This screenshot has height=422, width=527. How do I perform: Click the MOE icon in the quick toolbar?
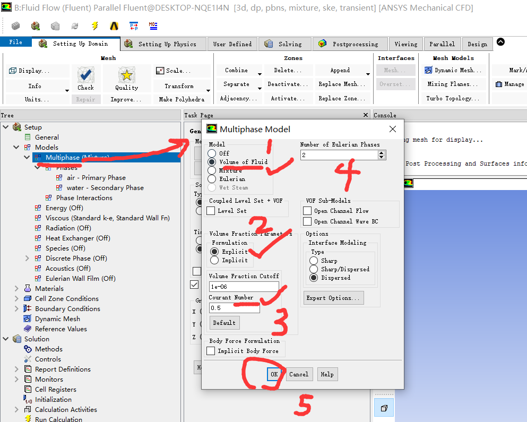(x=153, y=26)
